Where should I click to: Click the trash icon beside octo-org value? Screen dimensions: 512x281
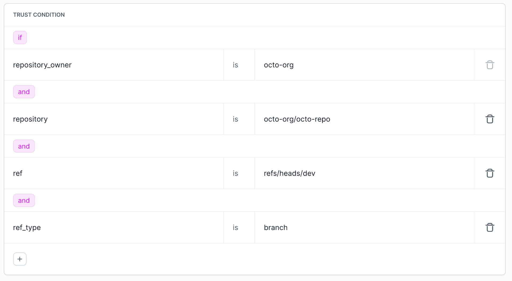[490, 65]
